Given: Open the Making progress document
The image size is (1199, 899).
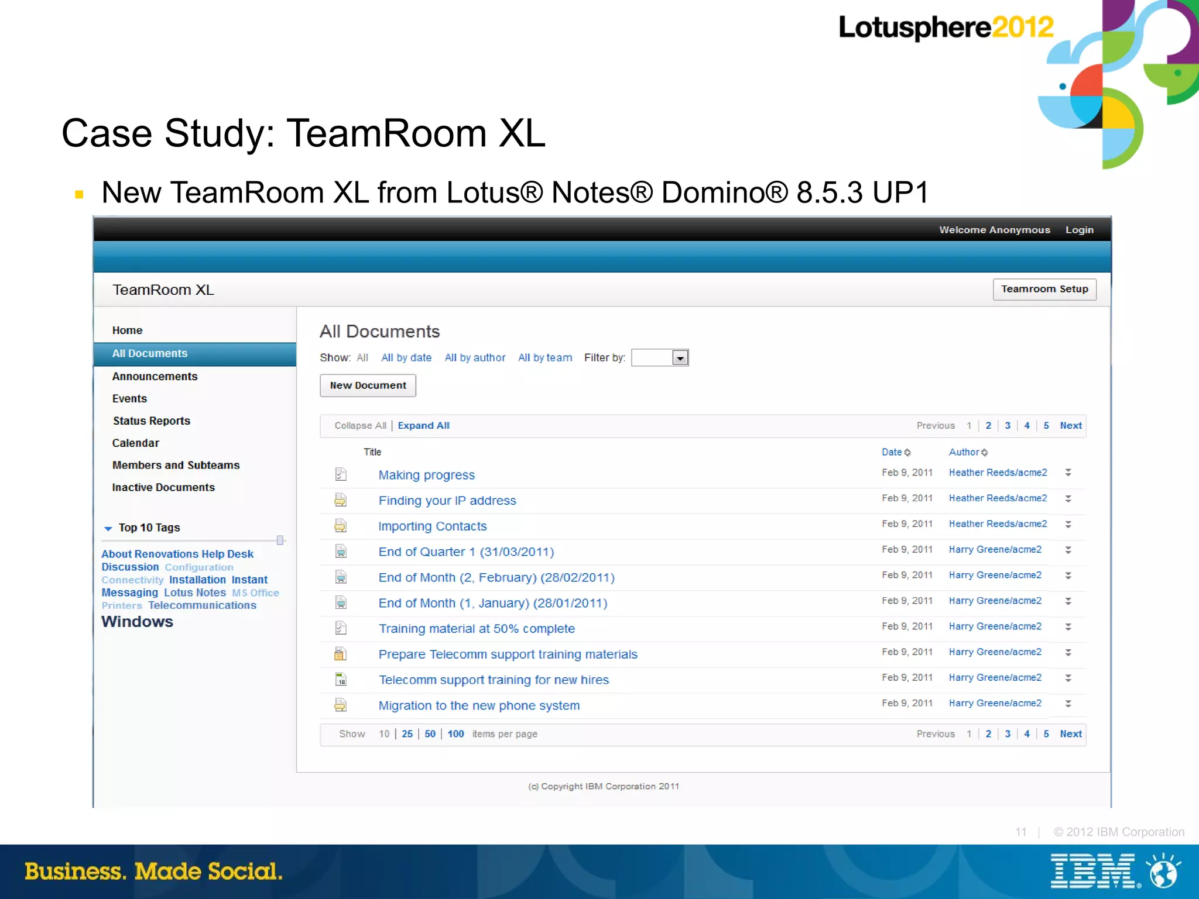Looking at the screenshot, I should coord(426,475).
